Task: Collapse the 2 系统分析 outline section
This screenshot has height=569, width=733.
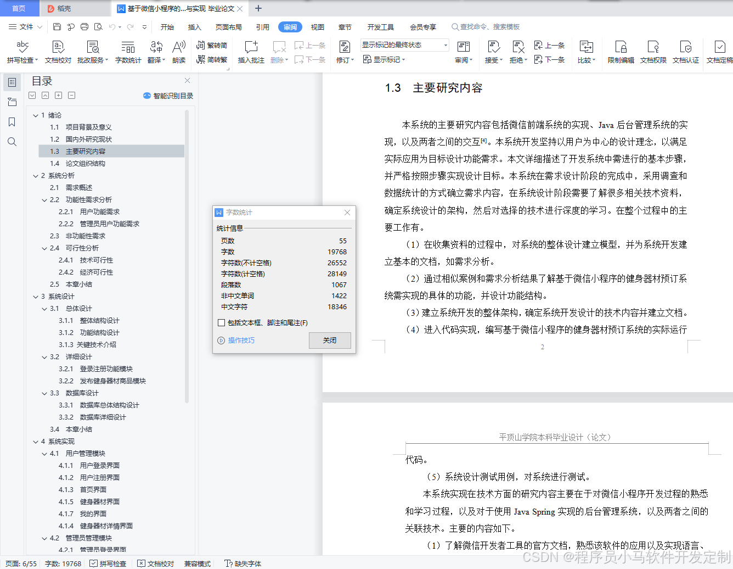Action: pos(35,175)
